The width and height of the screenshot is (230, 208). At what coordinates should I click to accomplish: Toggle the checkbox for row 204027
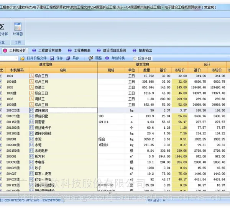1,174
